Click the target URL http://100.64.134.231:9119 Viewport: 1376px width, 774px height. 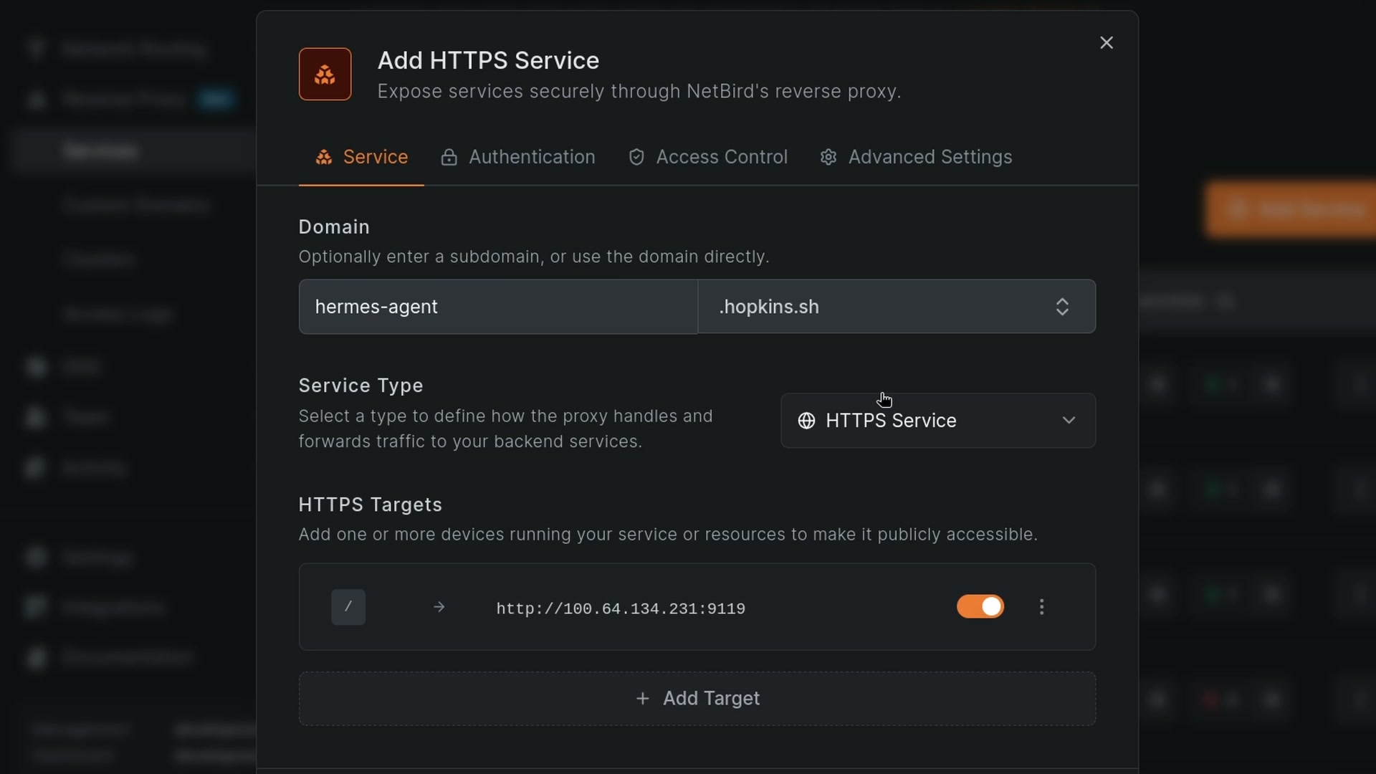click(x=621, y=608)
